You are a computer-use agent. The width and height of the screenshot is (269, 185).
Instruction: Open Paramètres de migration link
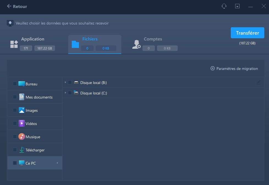(x=237, y=69)
